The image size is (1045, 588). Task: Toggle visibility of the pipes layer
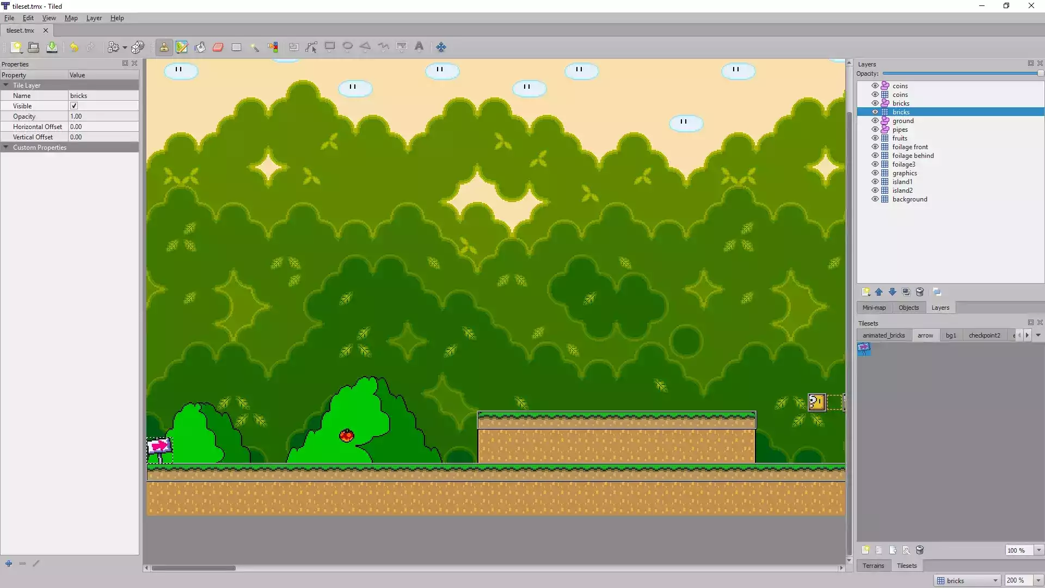[875, 130]
